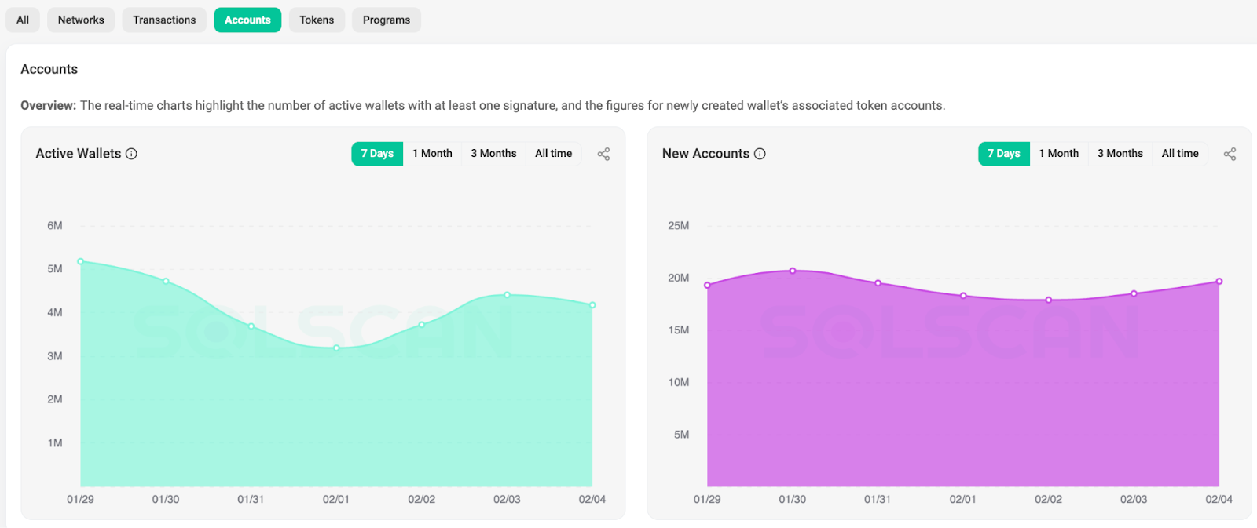Open the Active Wallets info tooltip icon
The width and height of the screenshot is (1257, 528).
[x=132, y=154]
